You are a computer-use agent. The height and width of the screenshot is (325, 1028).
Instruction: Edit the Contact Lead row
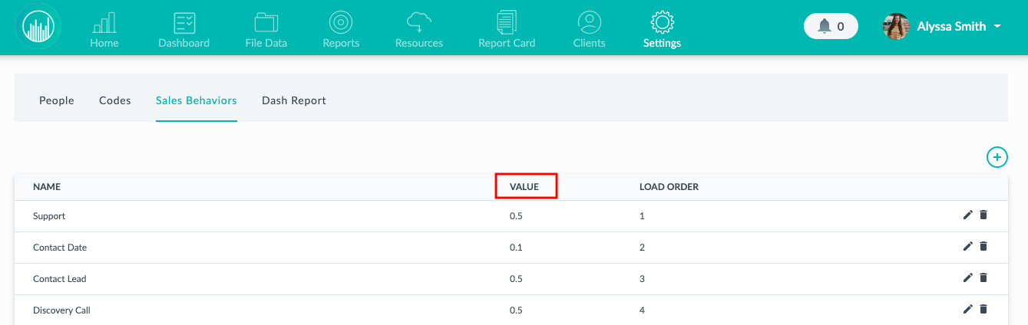coord(967,278)
